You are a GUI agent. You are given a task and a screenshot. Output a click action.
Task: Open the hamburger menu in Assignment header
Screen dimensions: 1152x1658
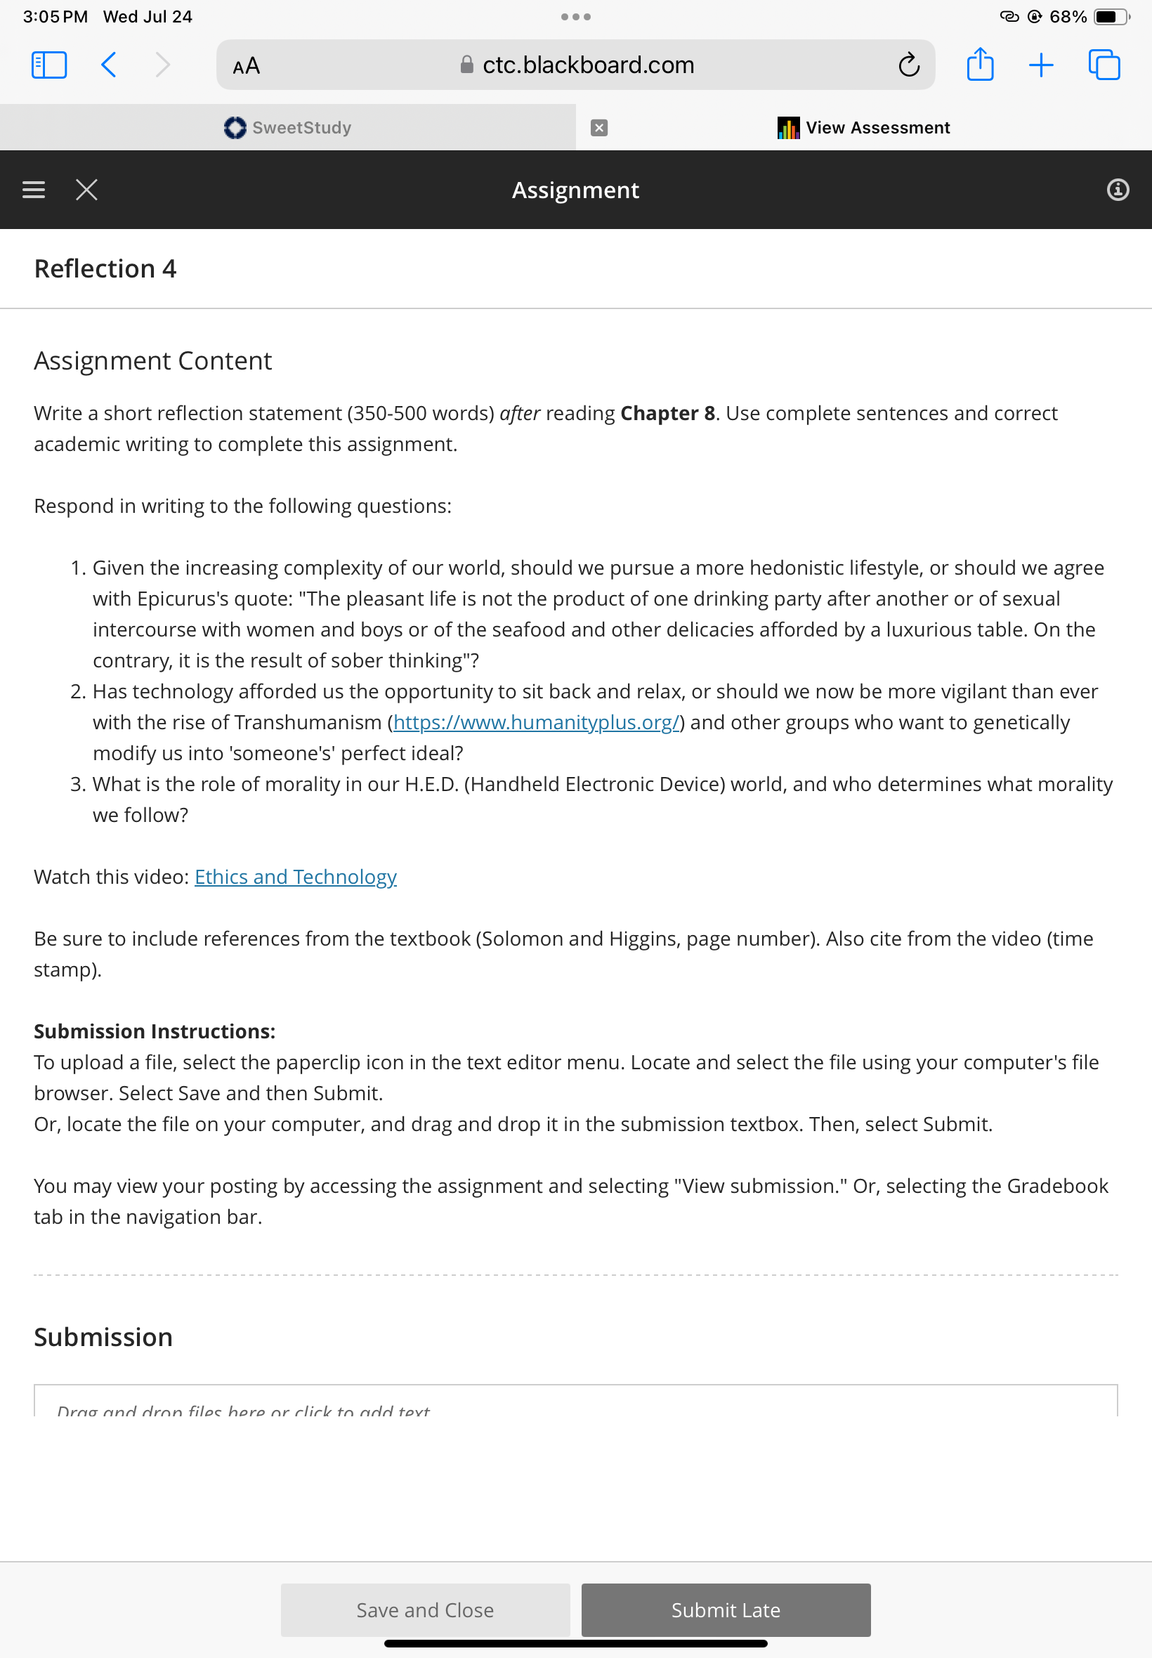click(33, 190)
